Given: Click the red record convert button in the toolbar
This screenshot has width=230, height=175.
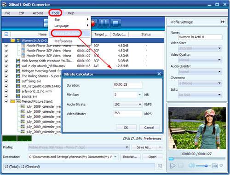Looking at the screenshot, I should [93, 23].
